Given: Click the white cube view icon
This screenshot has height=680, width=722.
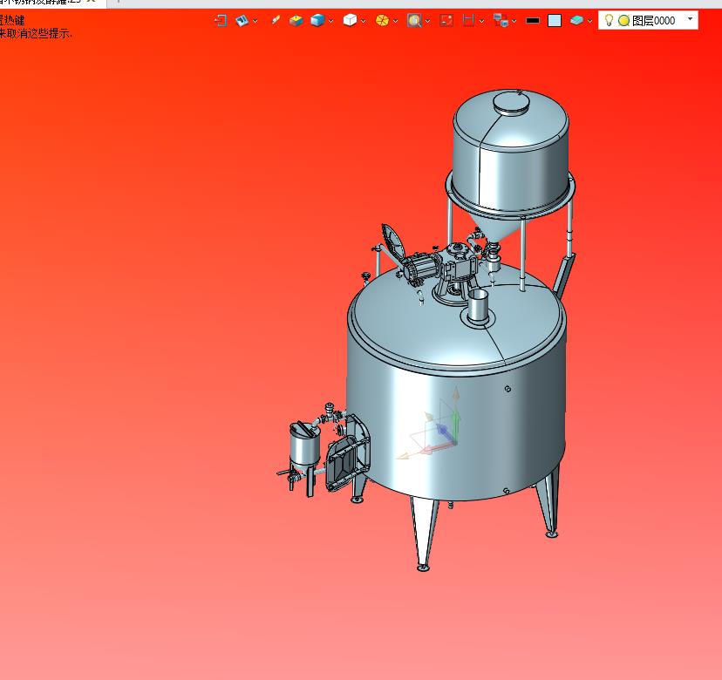Looking at the screenshot, I should (x=350, y=20).
